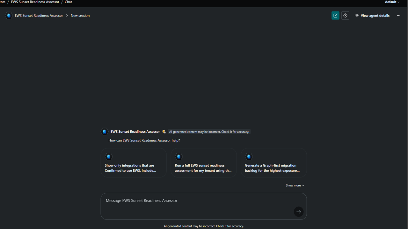Open the default environment dropdown

[392, 2]
